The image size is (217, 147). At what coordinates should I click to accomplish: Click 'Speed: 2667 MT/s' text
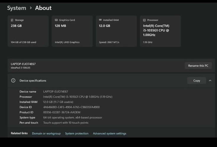point(109,42)
